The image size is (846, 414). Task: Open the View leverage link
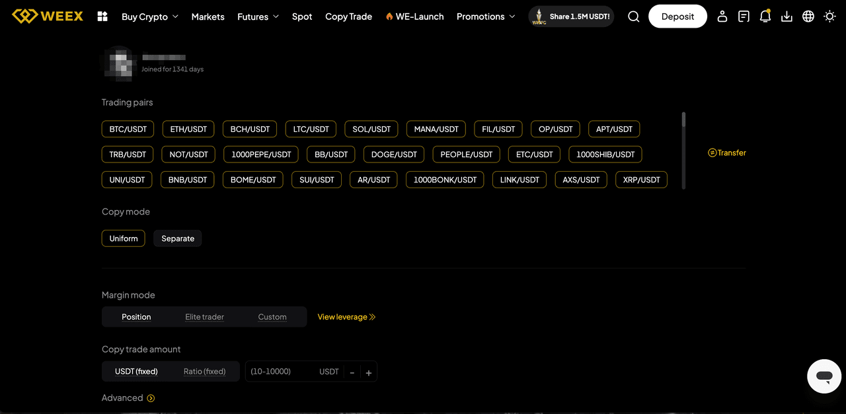(346, 317)
